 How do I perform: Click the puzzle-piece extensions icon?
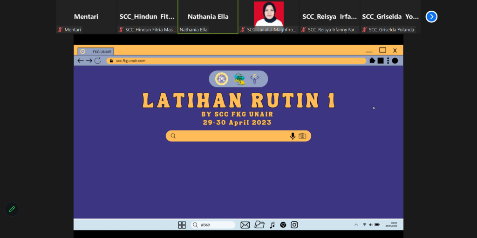tap(372, 61)
